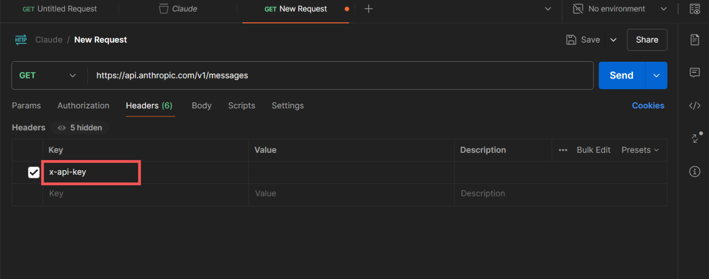Click the x-api-key value cell
Image resolution: width=709 pixels, height=279 pixels.
coord(351,172)
